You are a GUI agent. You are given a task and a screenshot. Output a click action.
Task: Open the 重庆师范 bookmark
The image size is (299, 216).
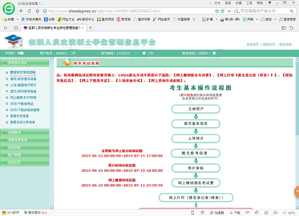click(x=106, y=19)
